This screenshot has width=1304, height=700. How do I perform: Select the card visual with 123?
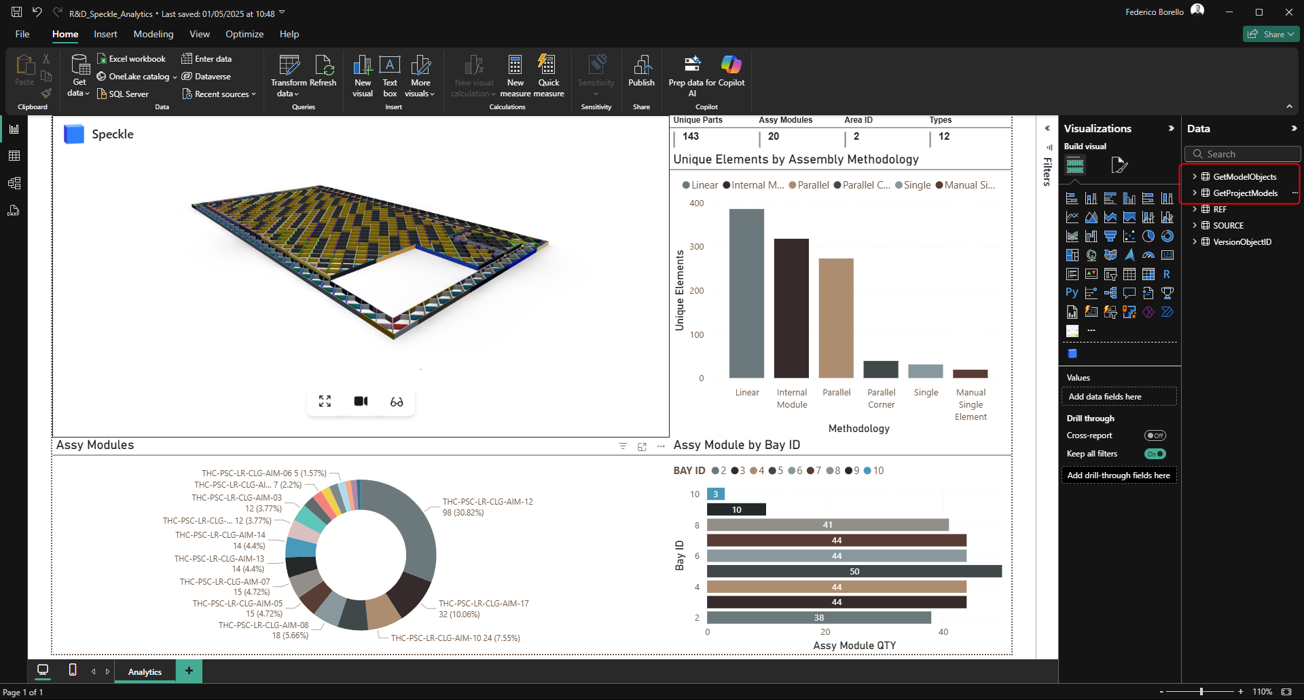click(1167, 255)
